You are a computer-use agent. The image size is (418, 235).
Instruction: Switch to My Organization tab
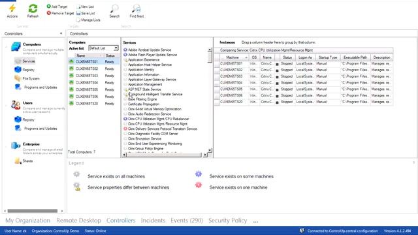coord(27,221)
